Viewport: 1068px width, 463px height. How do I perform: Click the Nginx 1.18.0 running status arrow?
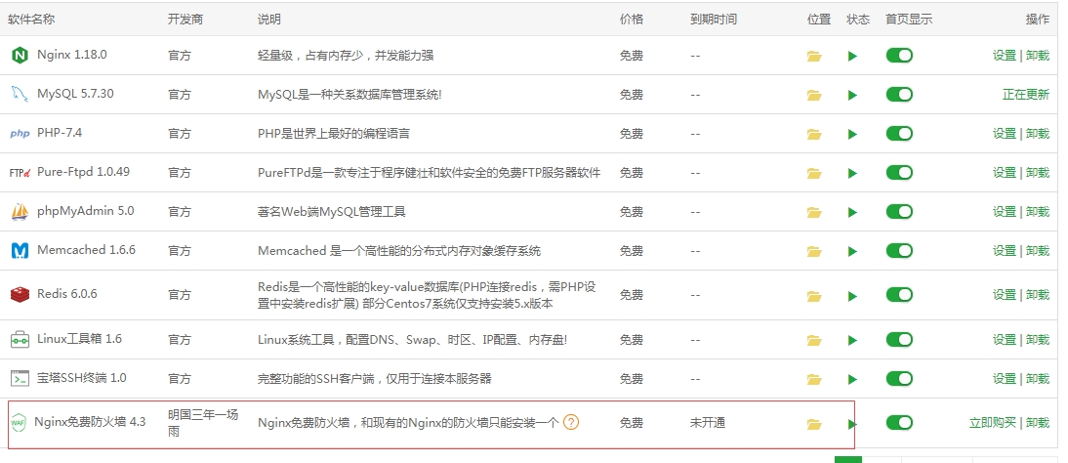852,56
